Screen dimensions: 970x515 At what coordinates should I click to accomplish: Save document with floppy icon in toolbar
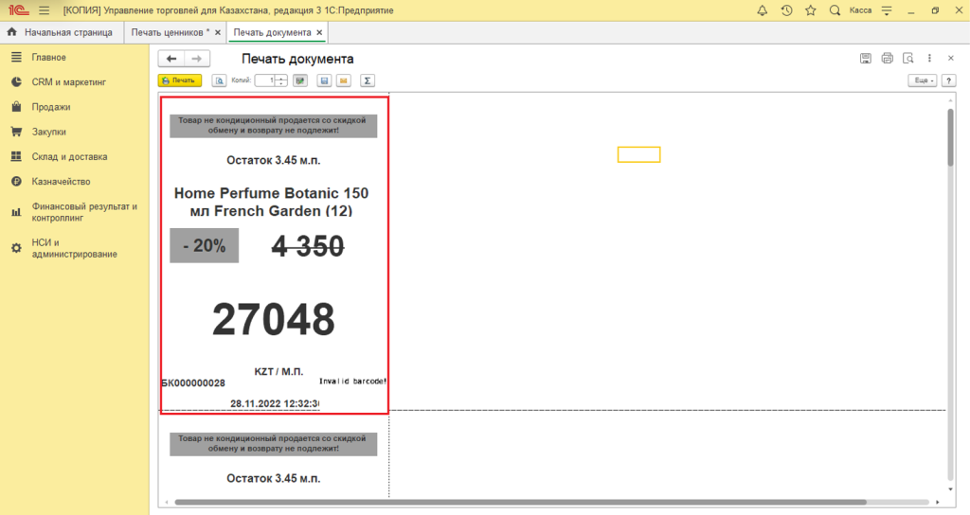click(x=324, y=80)
